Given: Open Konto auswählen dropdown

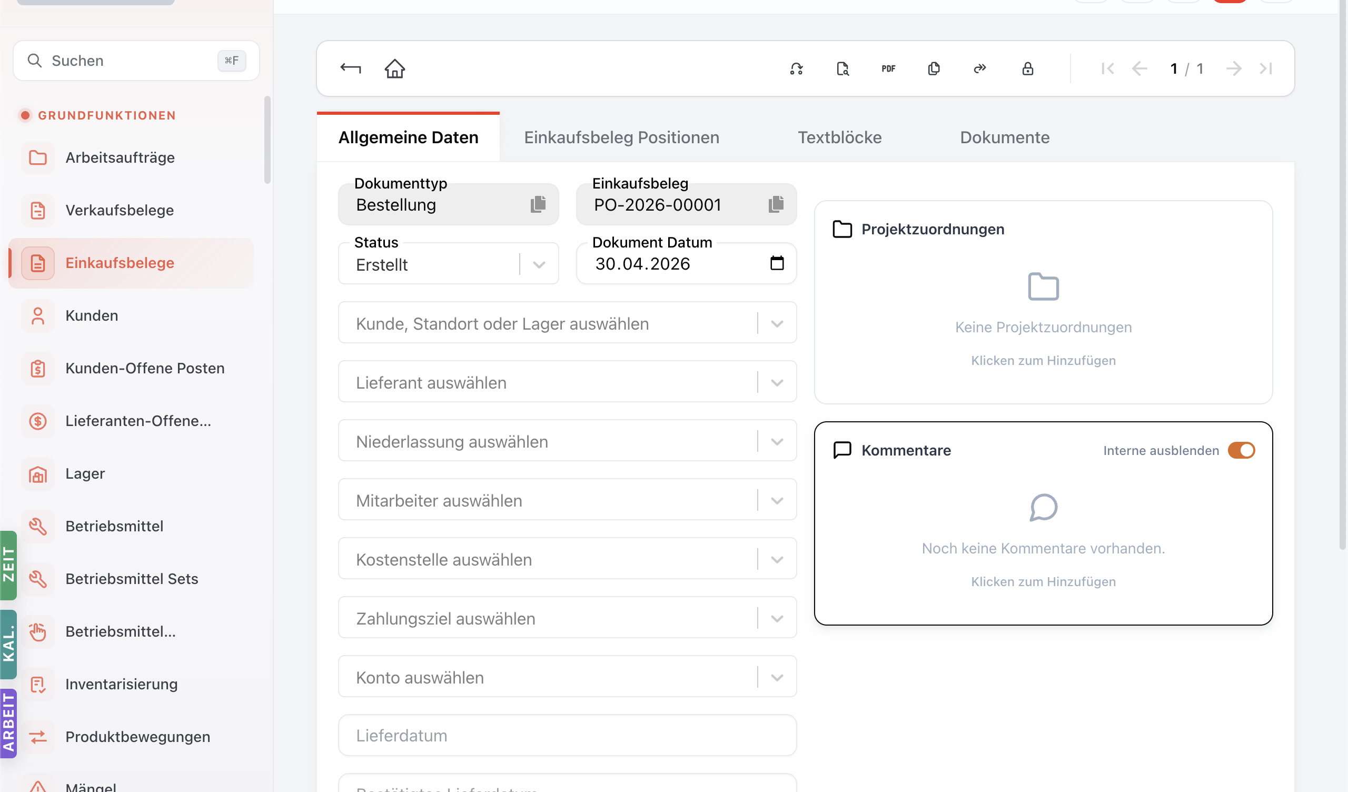Looking at the screenshot, I should click(567, 676).
